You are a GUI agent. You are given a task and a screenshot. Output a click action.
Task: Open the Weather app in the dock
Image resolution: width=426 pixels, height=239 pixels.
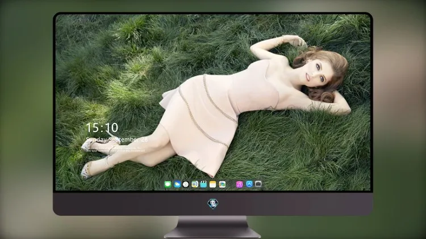[x=177, y=185]
